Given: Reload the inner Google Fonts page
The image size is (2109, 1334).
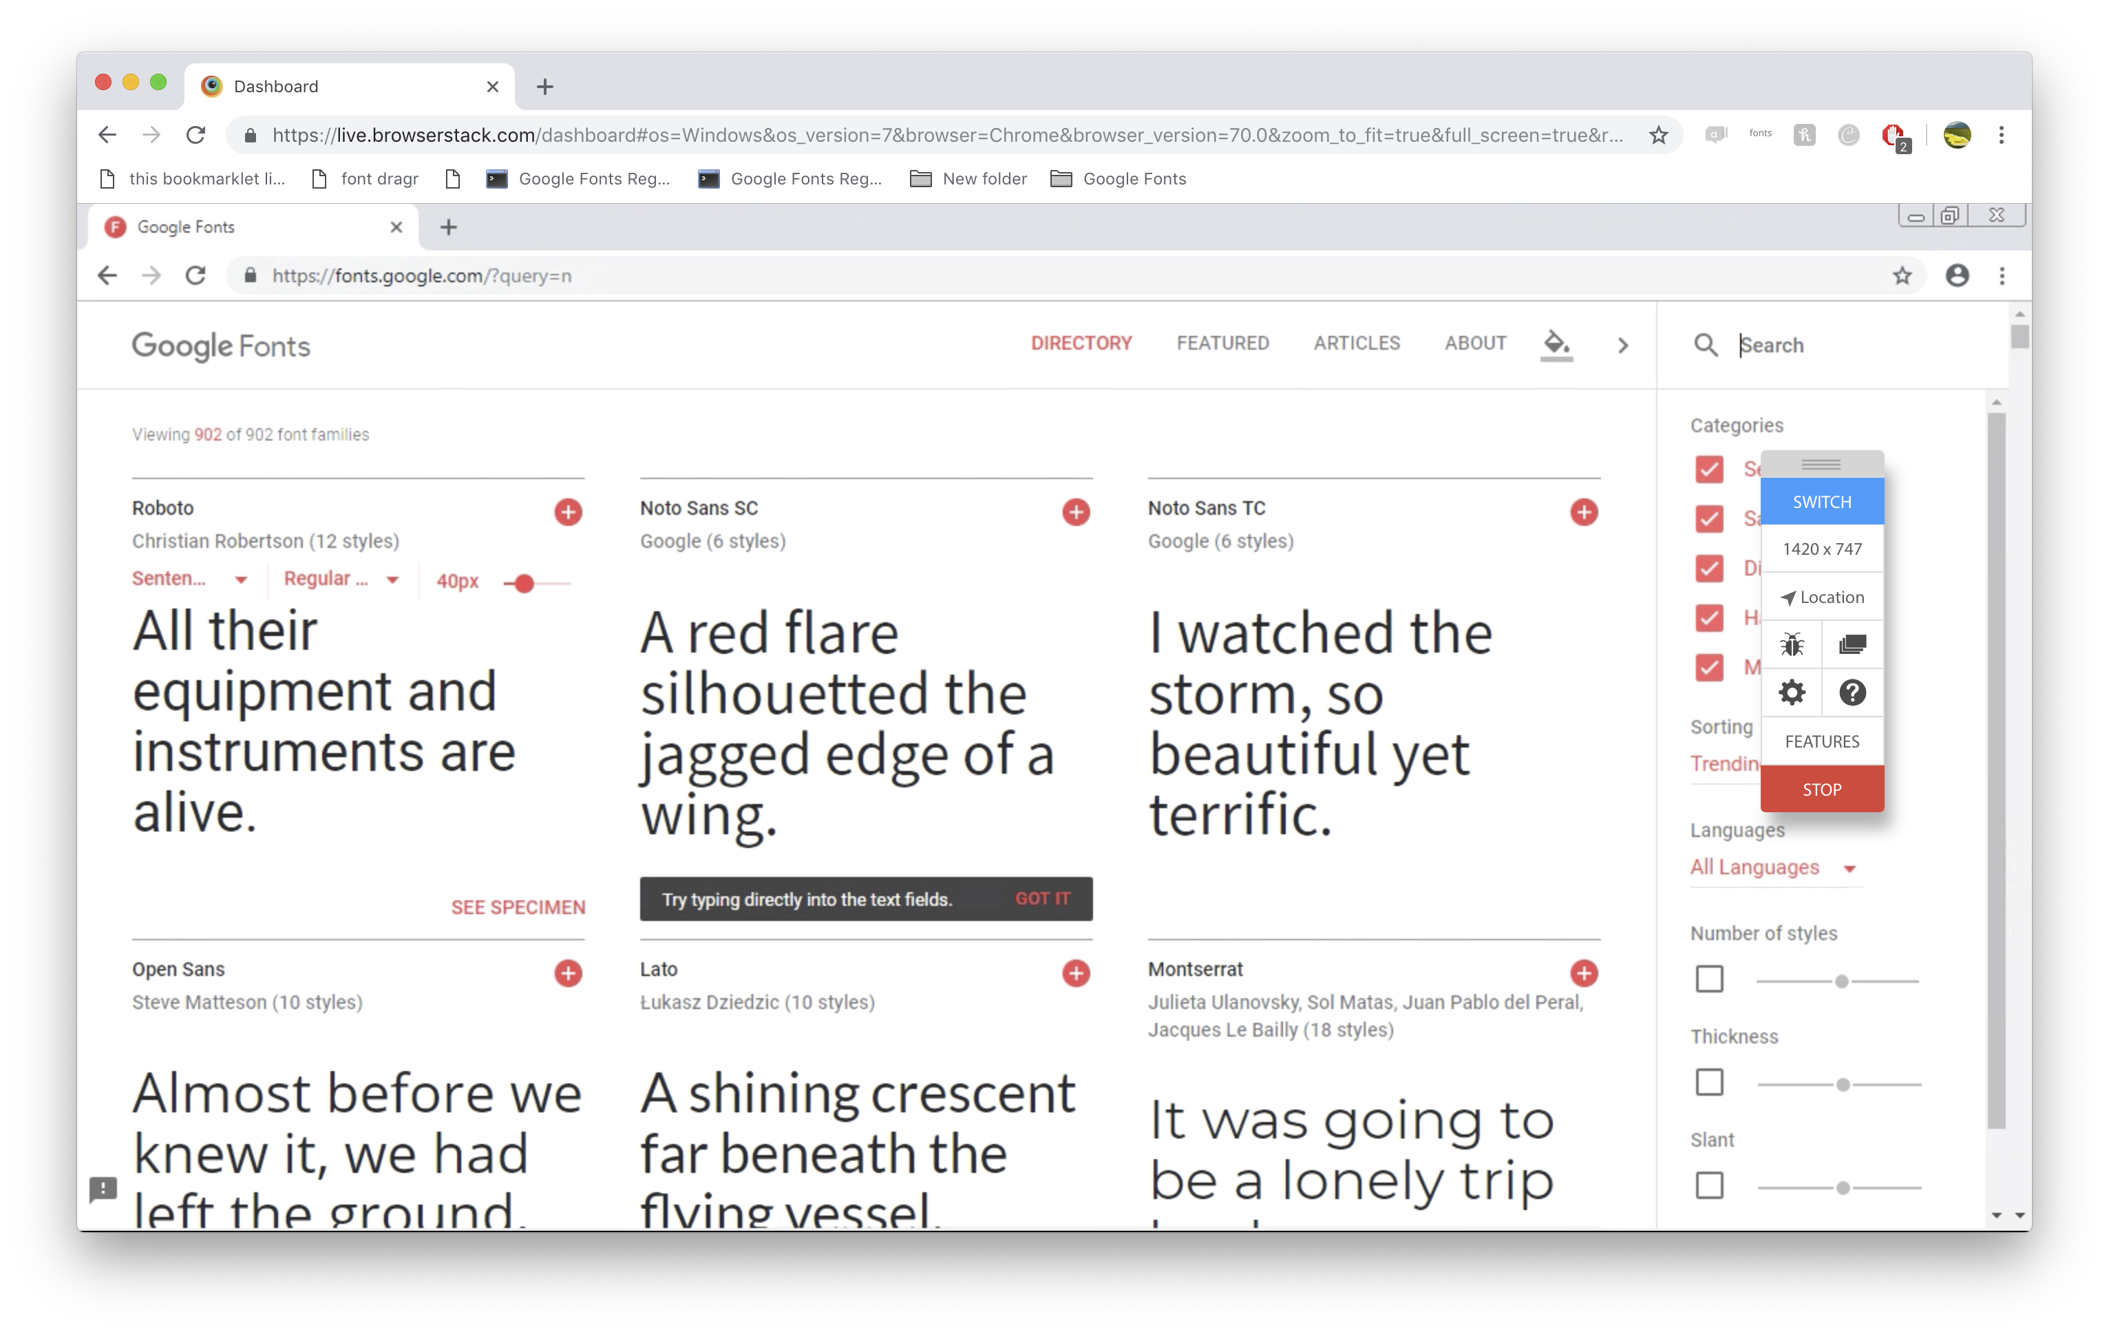Looking at the screenshot, I should click(195, 275).
